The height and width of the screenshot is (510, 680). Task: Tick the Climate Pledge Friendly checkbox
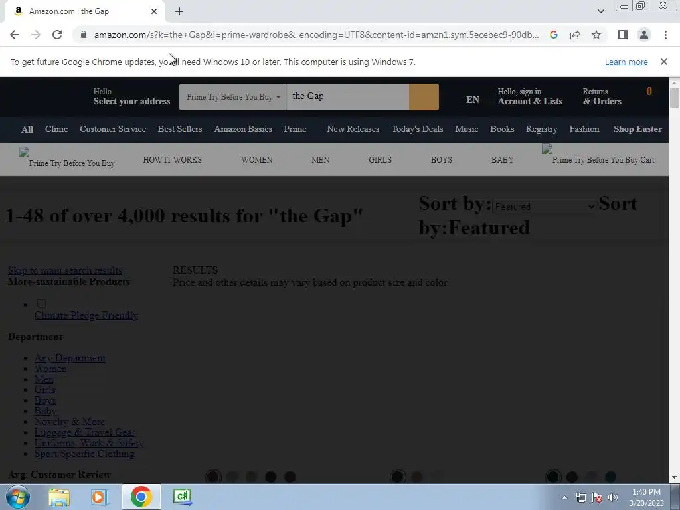42,303
